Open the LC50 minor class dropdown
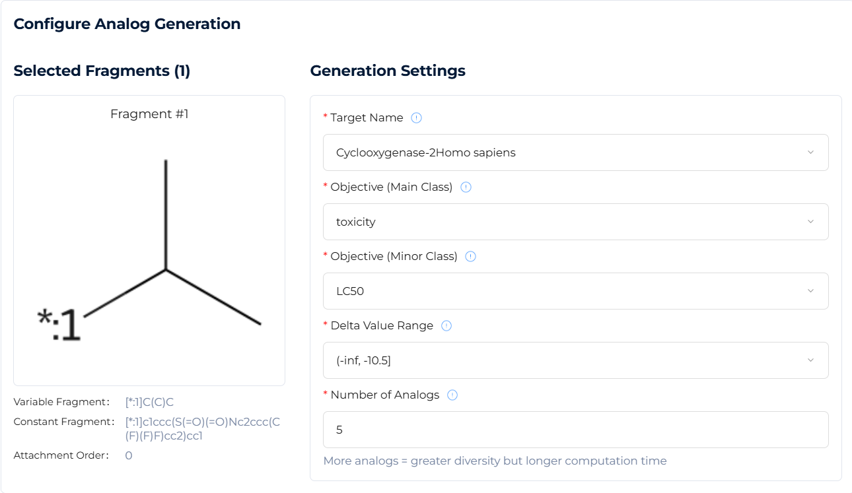The image size is (852, 493). (575, 291)
